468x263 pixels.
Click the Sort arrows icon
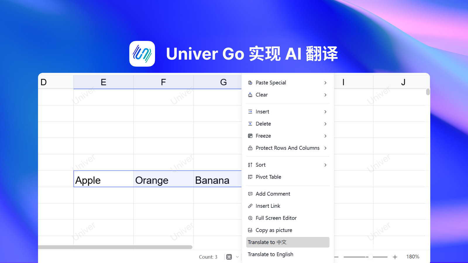(250, 165)
